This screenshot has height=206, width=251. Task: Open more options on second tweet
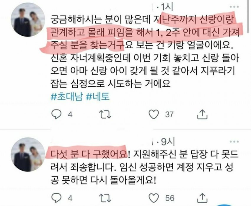tap(234, 141)
